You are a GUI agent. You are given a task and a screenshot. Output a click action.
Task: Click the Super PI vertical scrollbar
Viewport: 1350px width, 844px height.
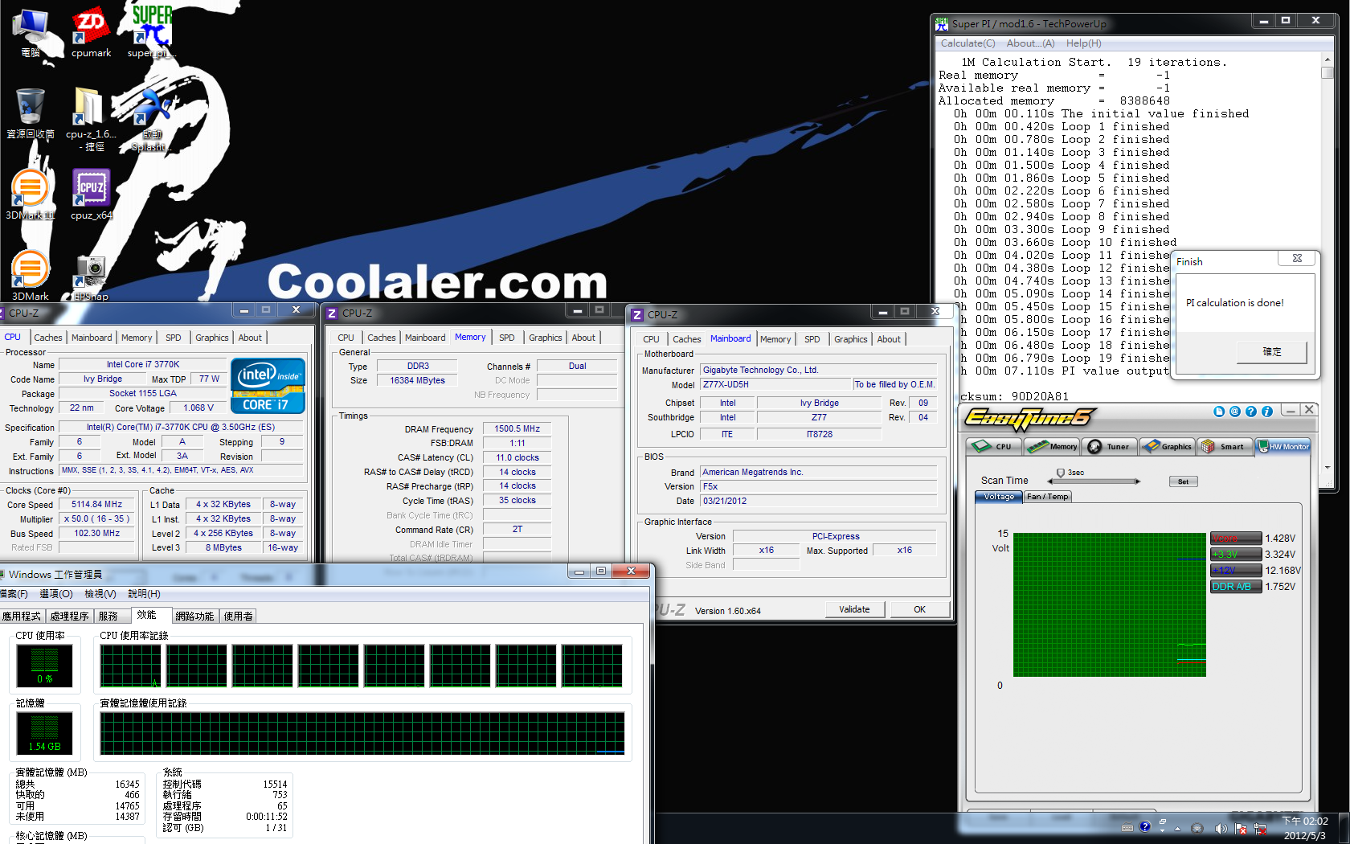click(1327, 262)
